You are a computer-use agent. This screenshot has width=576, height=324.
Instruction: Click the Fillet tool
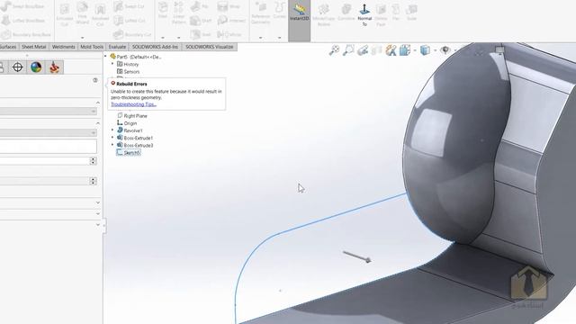163,10
